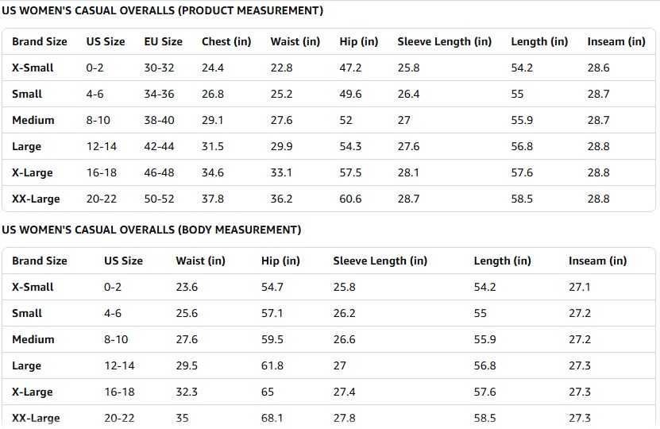The height and width of the screenshot is (429, 660).
Task: Click the 31.5 chest value for Large
Action: [x=213, y=146]
